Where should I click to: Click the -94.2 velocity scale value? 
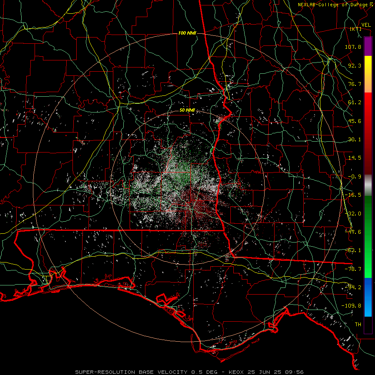click(x=353, y=287)
